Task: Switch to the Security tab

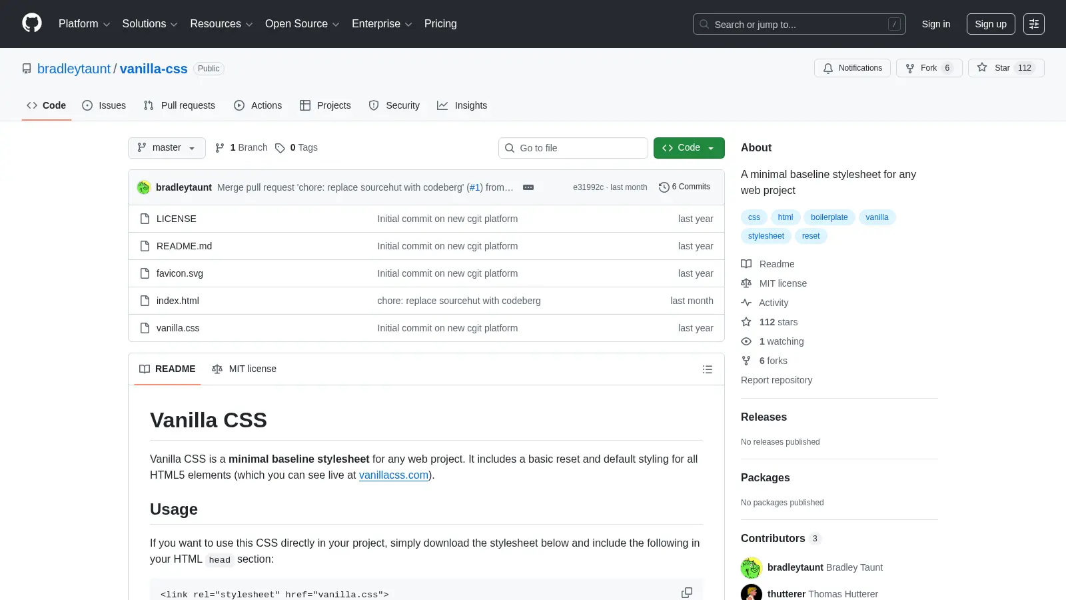Action: [x=394, y=105]
